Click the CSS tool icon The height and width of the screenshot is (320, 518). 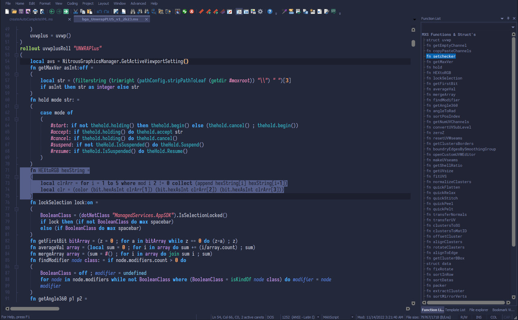pos(291,11)
